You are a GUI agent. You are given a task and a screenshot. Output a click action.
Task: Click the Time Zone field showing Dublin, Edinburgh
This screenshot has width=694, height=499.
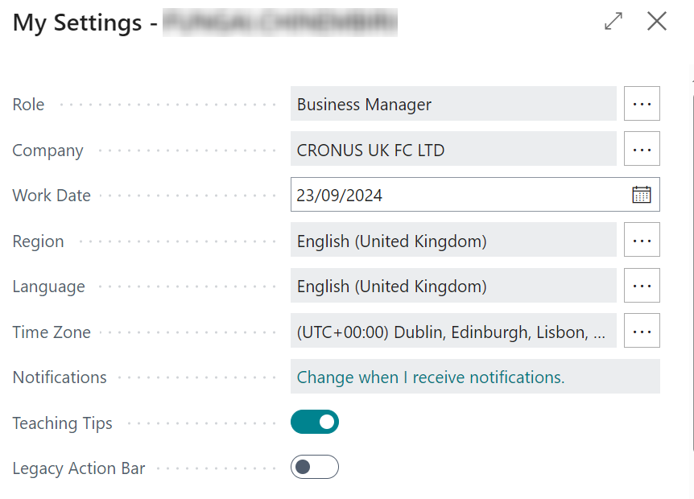[453, 331]
